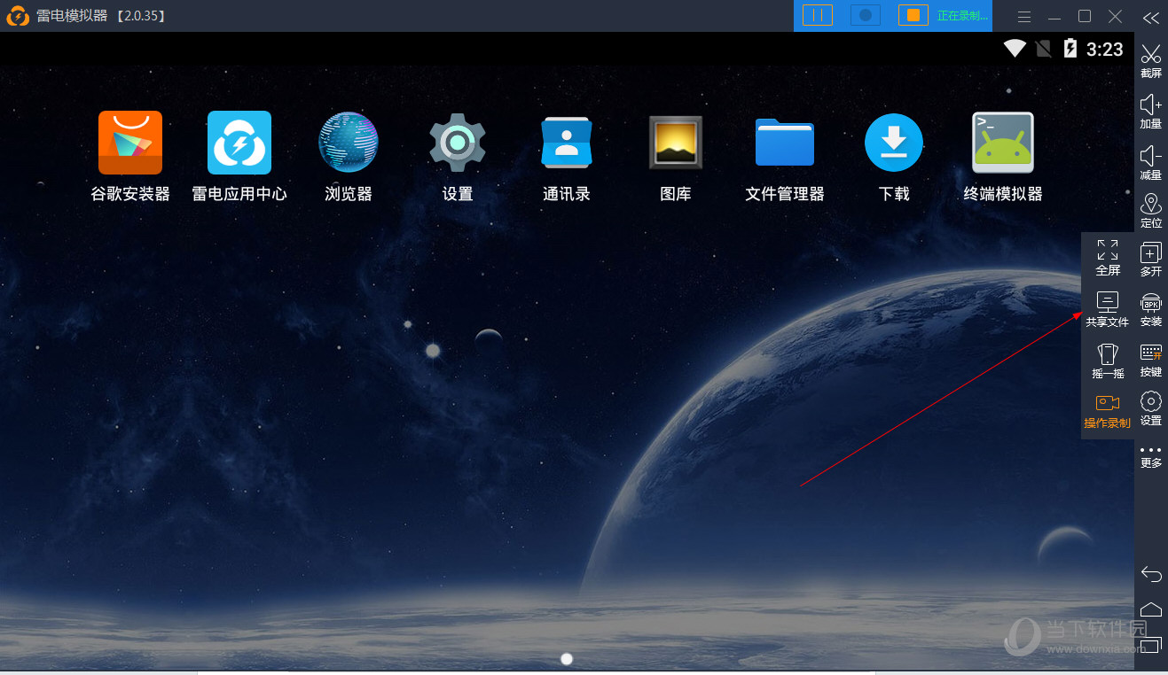Open the 谷歌安装器 app
Viewport: 1168px width, 675px height.
[130, 143]
